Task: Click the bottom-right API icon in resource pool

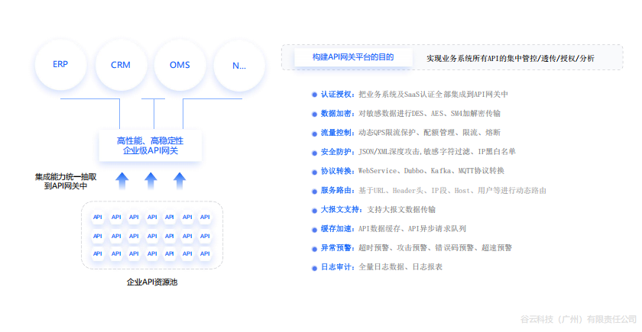Action: 204,253
